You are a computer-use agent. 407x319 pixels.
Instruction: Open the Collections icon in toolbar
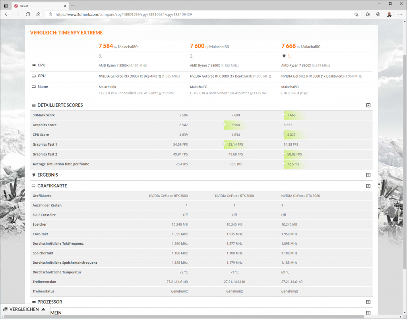tap(378, 14)
